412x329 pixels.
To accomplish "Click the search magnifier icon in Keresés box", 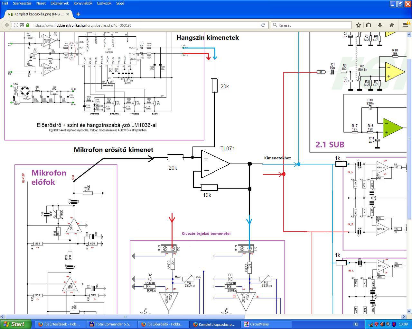I will click(x=275, y=25).
